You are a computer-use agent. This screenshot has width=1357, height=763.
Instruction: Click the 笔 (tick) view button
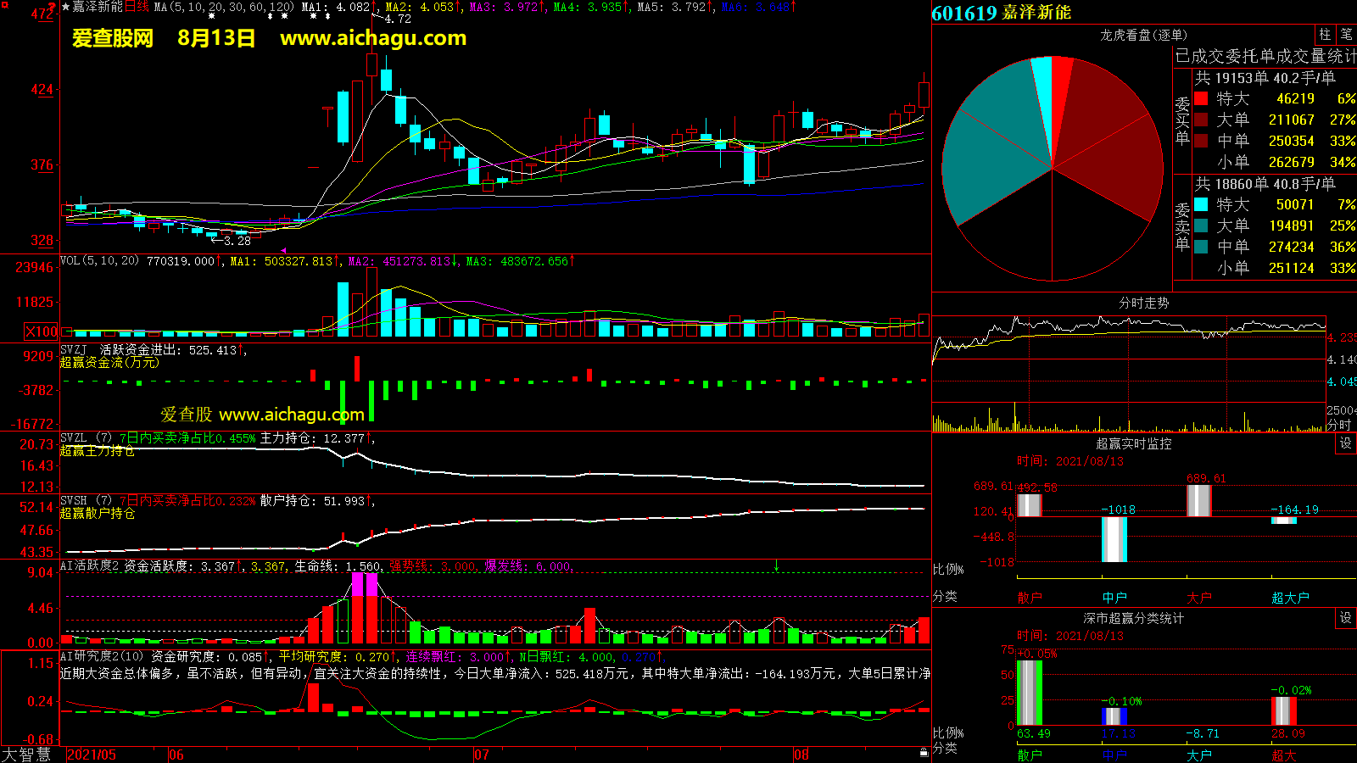[1346, 35]
